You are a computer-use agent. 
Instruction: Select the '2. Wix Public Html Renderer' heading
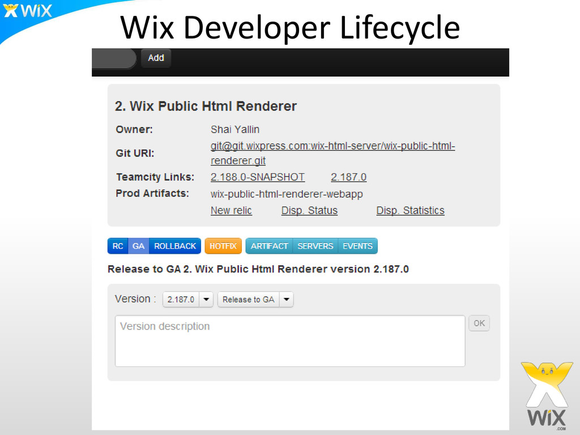click(206, 106)
